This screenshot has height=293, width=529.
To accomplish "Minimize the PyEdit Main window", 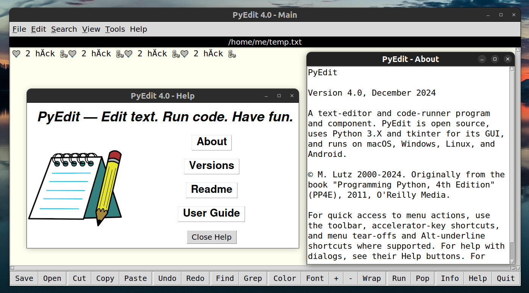I will point(488,15).
